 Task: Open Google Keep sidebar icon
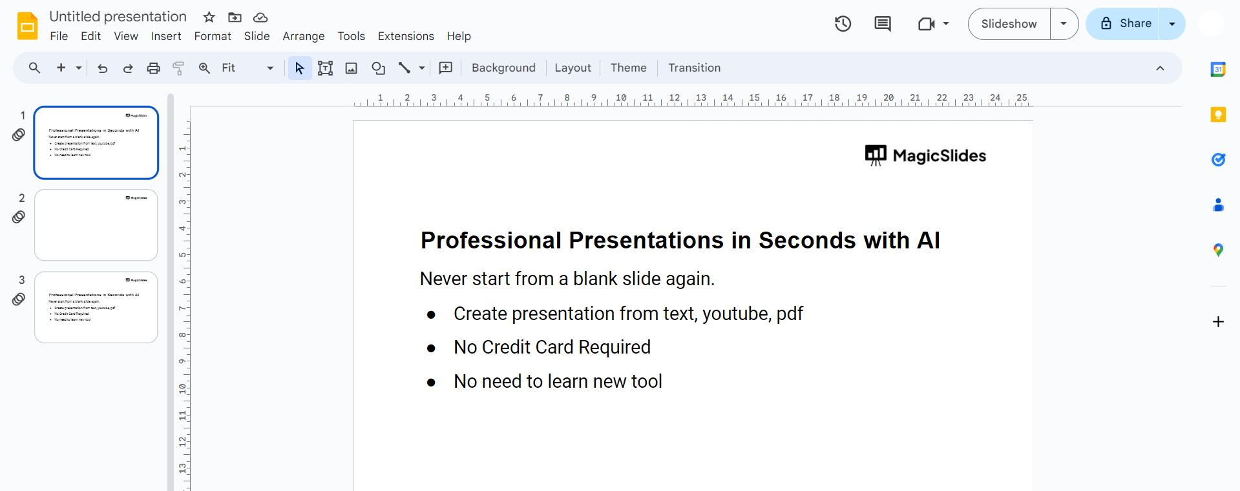tap(1217, 115)
